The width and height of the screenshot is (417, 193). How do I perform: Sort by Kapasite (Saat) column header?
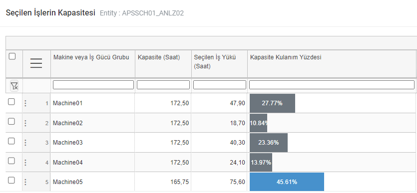159,57
